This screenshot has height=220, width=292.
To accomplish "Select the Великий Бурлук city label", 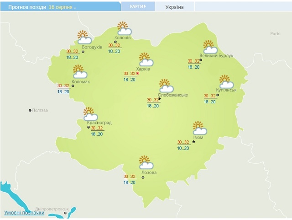I will 216,56.
